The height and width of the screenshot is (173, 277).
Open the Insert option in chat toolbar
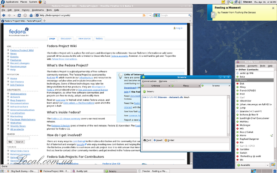[158, 140]
